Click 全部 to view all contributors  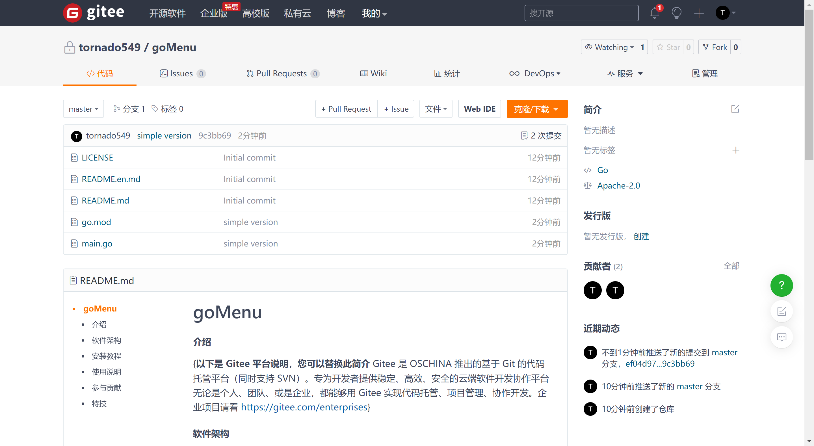[731, 266]
